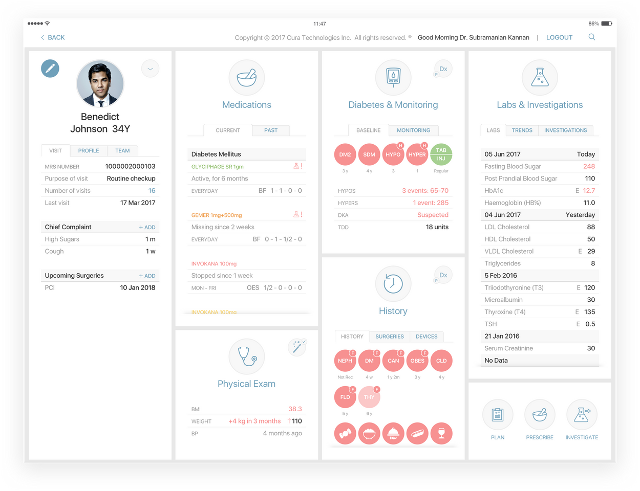Open the Physical Exam stethoscope icon
Viewport: 640px width, 491px height.
(x=246, y=356)
